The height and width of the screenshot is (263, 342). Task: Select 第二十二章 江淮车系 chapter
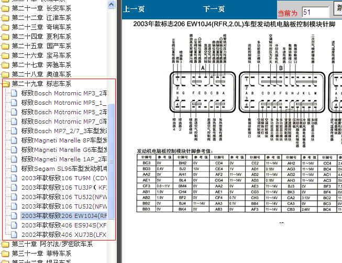(41, 18)
